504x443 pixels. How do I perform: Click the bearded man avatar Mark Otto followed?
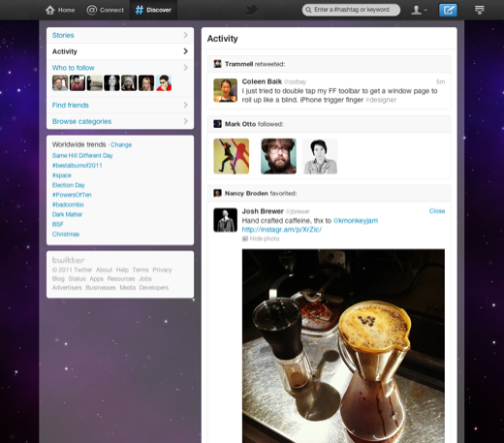point(278,156)
